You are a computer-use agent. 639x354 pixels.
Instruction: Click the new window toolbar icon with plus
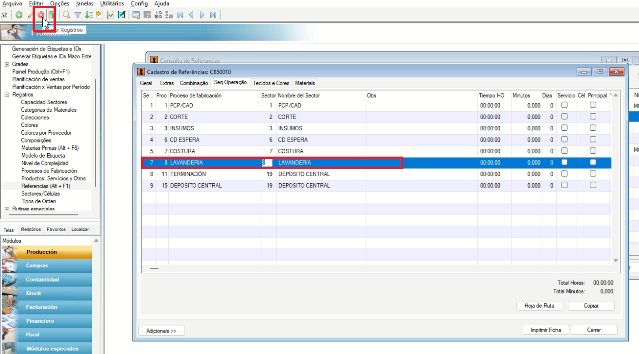tap(136, 15)
